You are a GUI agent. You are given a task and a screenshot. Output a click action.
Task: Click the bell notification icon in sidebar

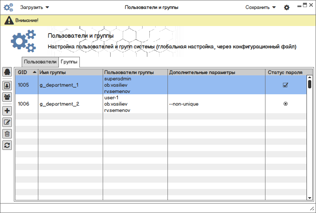(7, 72)
